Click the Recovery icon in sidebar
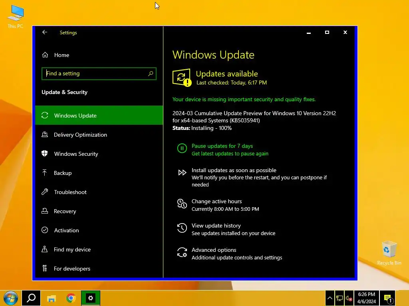This screenshot has height=306, width=409. [x=45, y=211]
